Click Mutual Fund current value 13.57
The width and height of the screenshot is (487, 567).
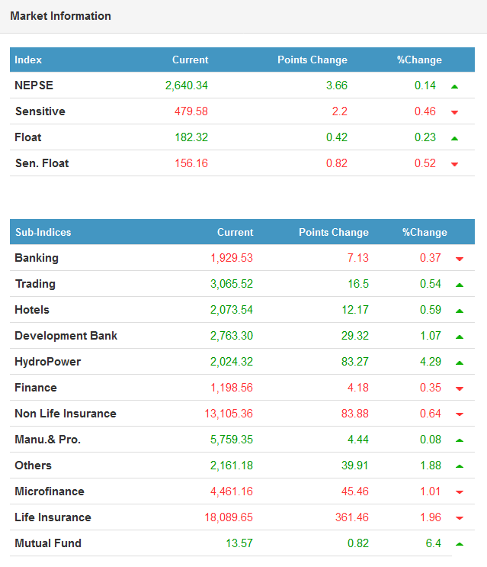point(239,543)
